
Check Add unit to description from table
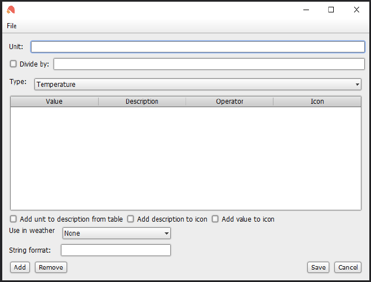tap(14, 219)
